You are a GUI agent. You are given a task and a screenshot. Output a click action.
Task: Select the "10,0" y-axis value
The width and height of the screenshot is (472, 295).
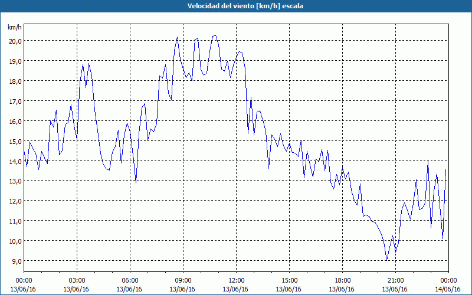(15, 241)
